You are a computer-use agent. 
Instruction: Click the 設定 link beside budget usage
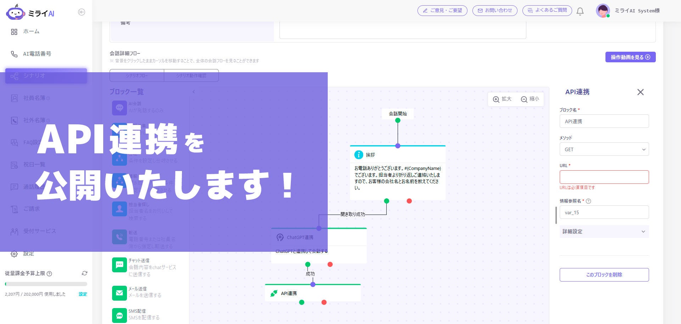[83, 294]
